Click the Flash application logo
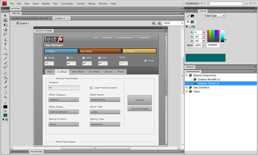 point(5,3)
